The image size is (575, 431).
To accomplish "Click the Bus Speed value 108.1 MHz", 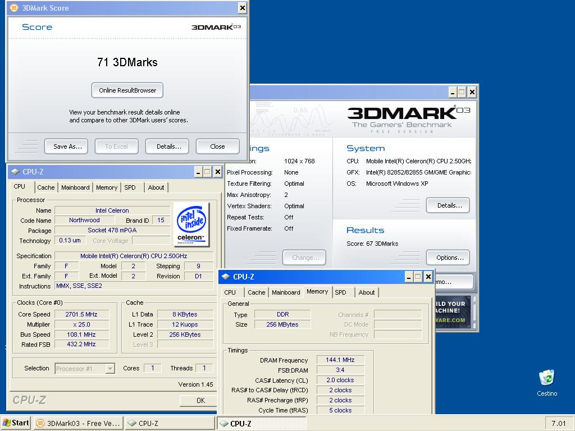I will 81,334.
